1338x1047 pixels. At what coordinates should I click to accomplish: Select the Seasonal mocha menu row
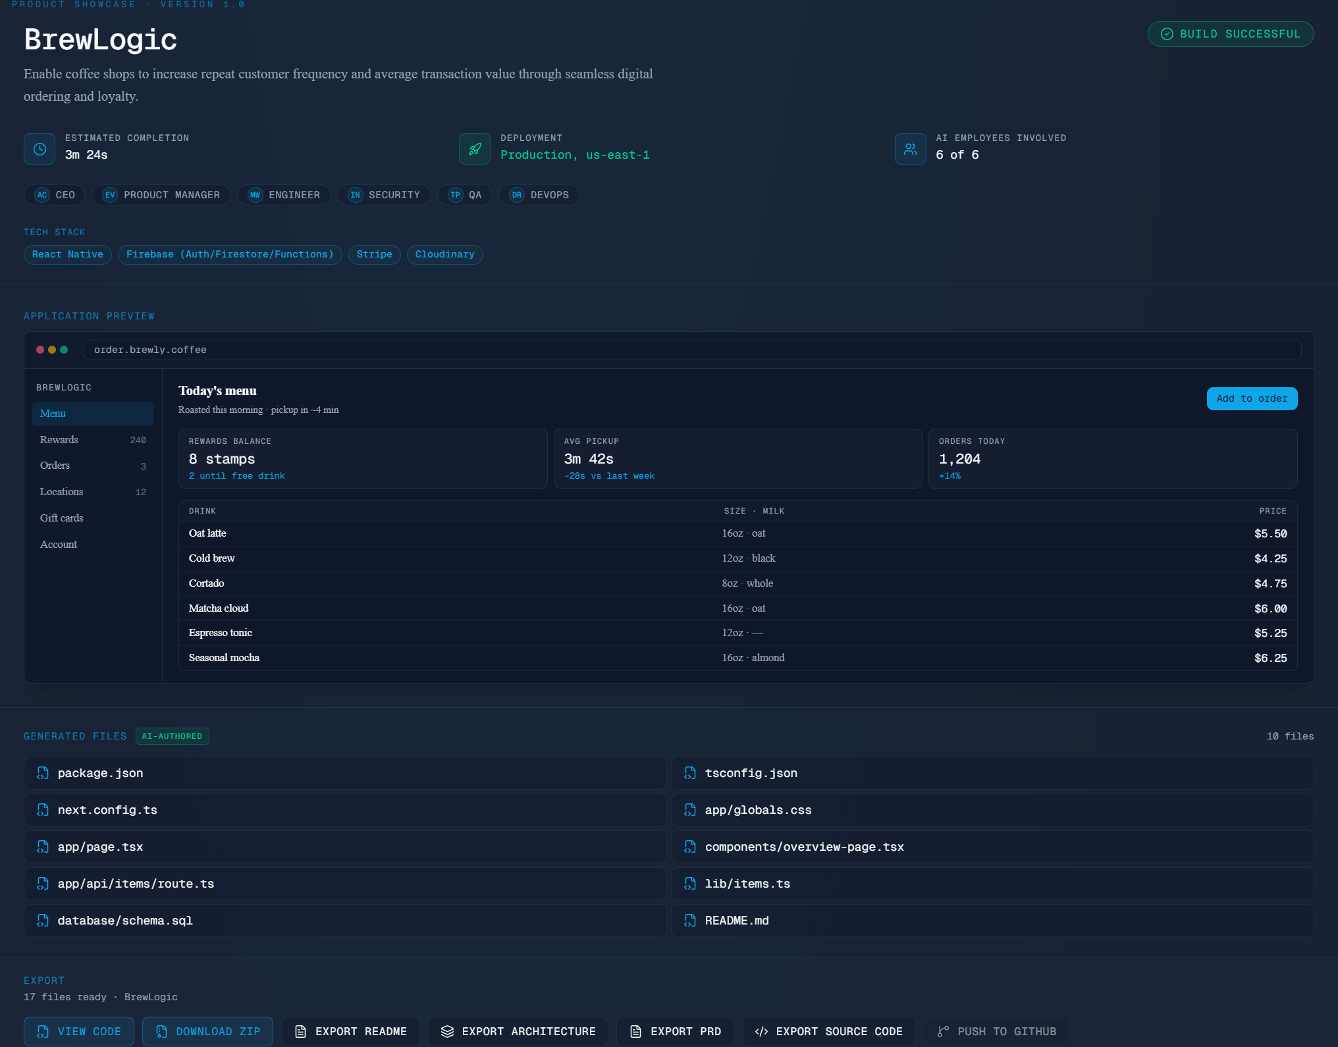[x=737, y=658]
